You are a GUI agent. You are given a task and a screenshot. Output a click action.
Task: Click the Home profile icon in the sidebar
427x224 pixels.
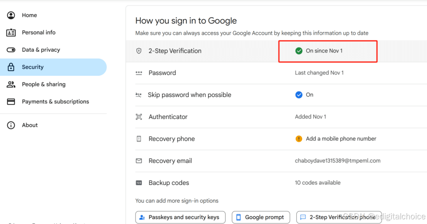coord(11,15)
